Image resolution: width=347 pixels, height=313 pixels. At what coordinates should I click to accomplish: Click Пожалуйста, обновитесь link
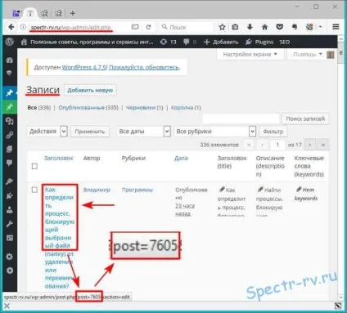(144, 67)
